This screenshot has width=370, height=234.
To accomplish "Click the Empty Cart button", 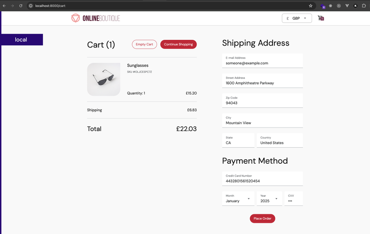I will 144,44.
